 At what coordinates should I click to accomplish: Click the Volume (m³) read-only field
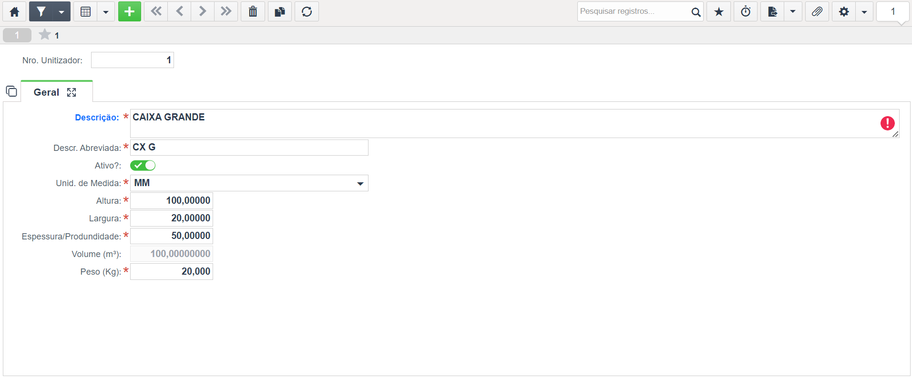tap(172, 254)
